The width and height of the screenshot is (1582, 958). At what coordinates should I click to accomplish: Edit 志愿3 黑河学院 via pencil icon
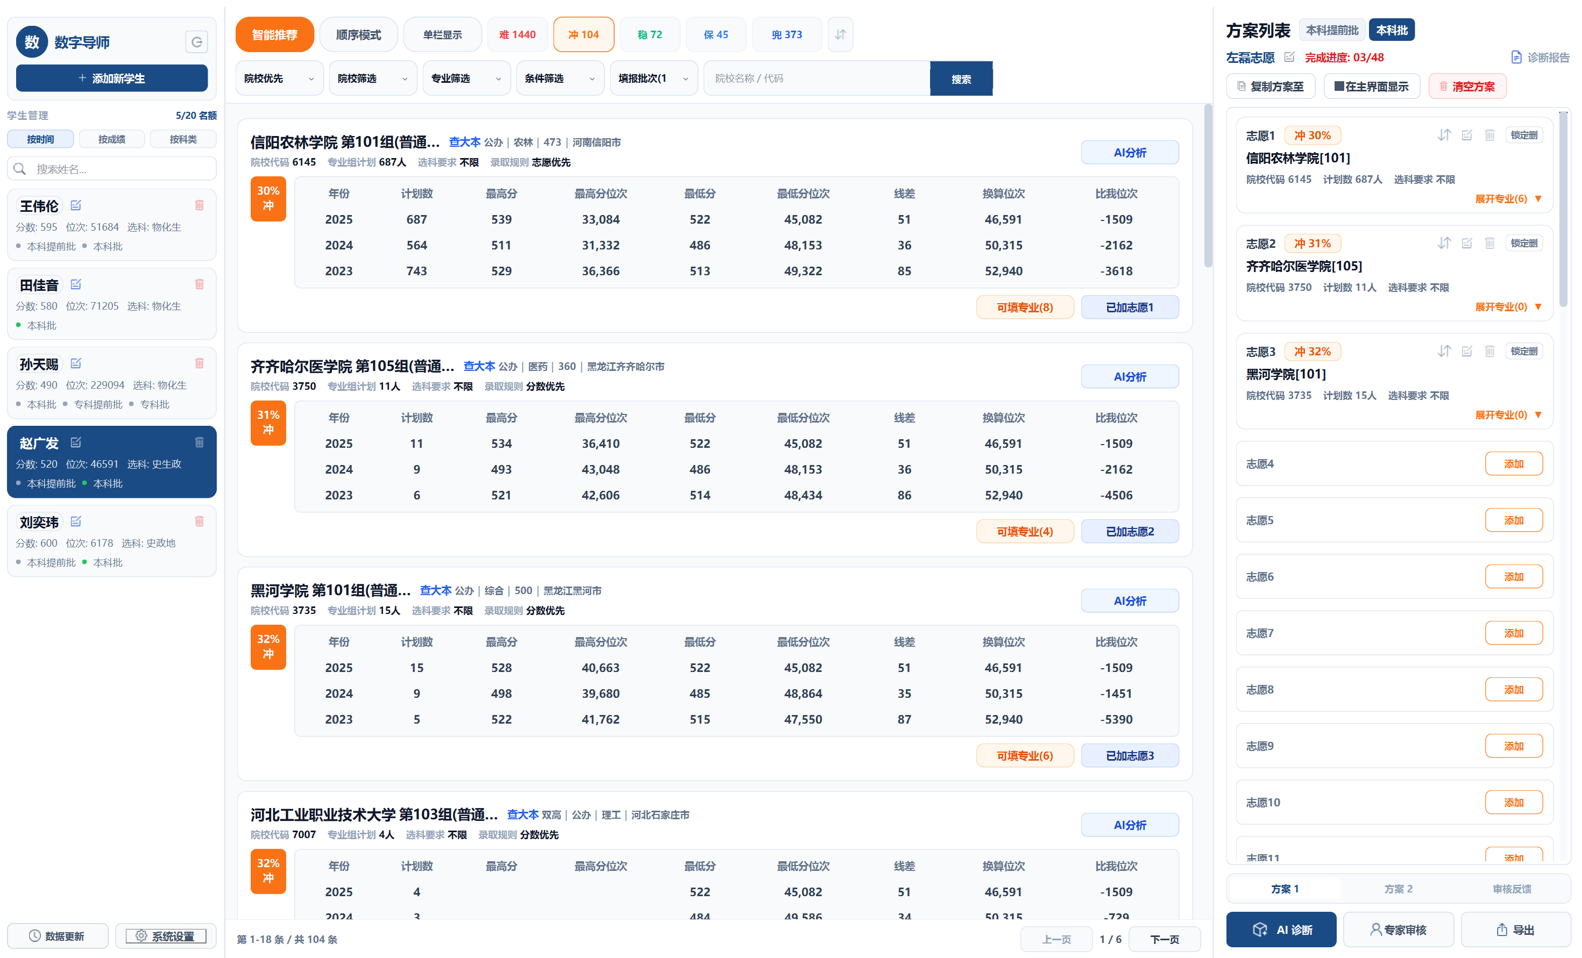(1467, 351)
